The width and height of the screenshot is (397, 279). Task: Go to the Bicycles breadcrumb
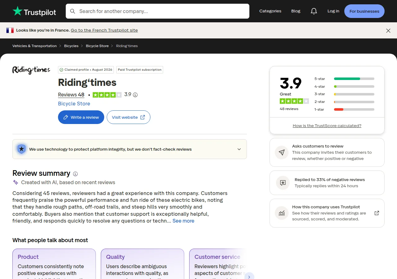tap(71, 46)
